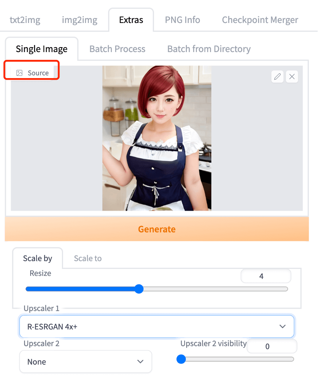The width and height of the screenshot is (318, 380).
Task: Open Batch from Directory tab
Action: (209, 49)
